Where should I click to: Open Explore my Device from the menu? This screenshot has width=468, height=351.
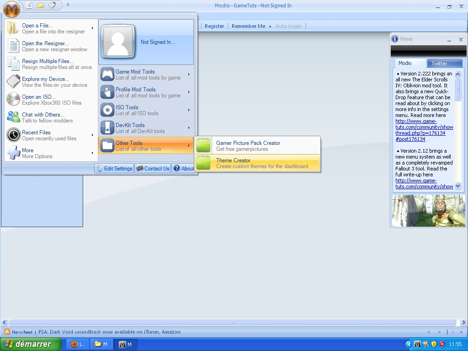click(x=45, y=82)
